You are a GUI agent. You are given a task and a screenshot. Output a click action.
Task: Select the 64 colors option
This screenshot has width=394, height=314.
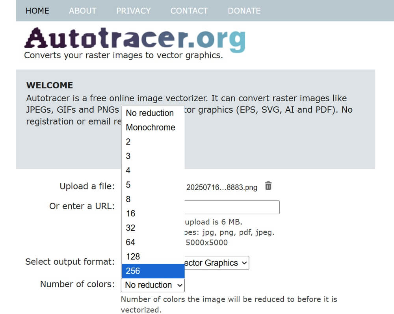tap(153, 242)
